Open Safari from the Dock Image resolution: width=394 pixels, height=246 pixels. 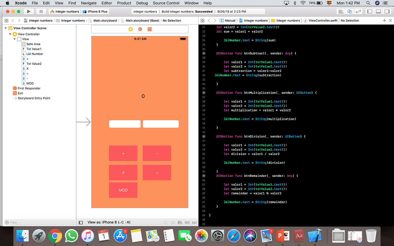click(234, 236)
